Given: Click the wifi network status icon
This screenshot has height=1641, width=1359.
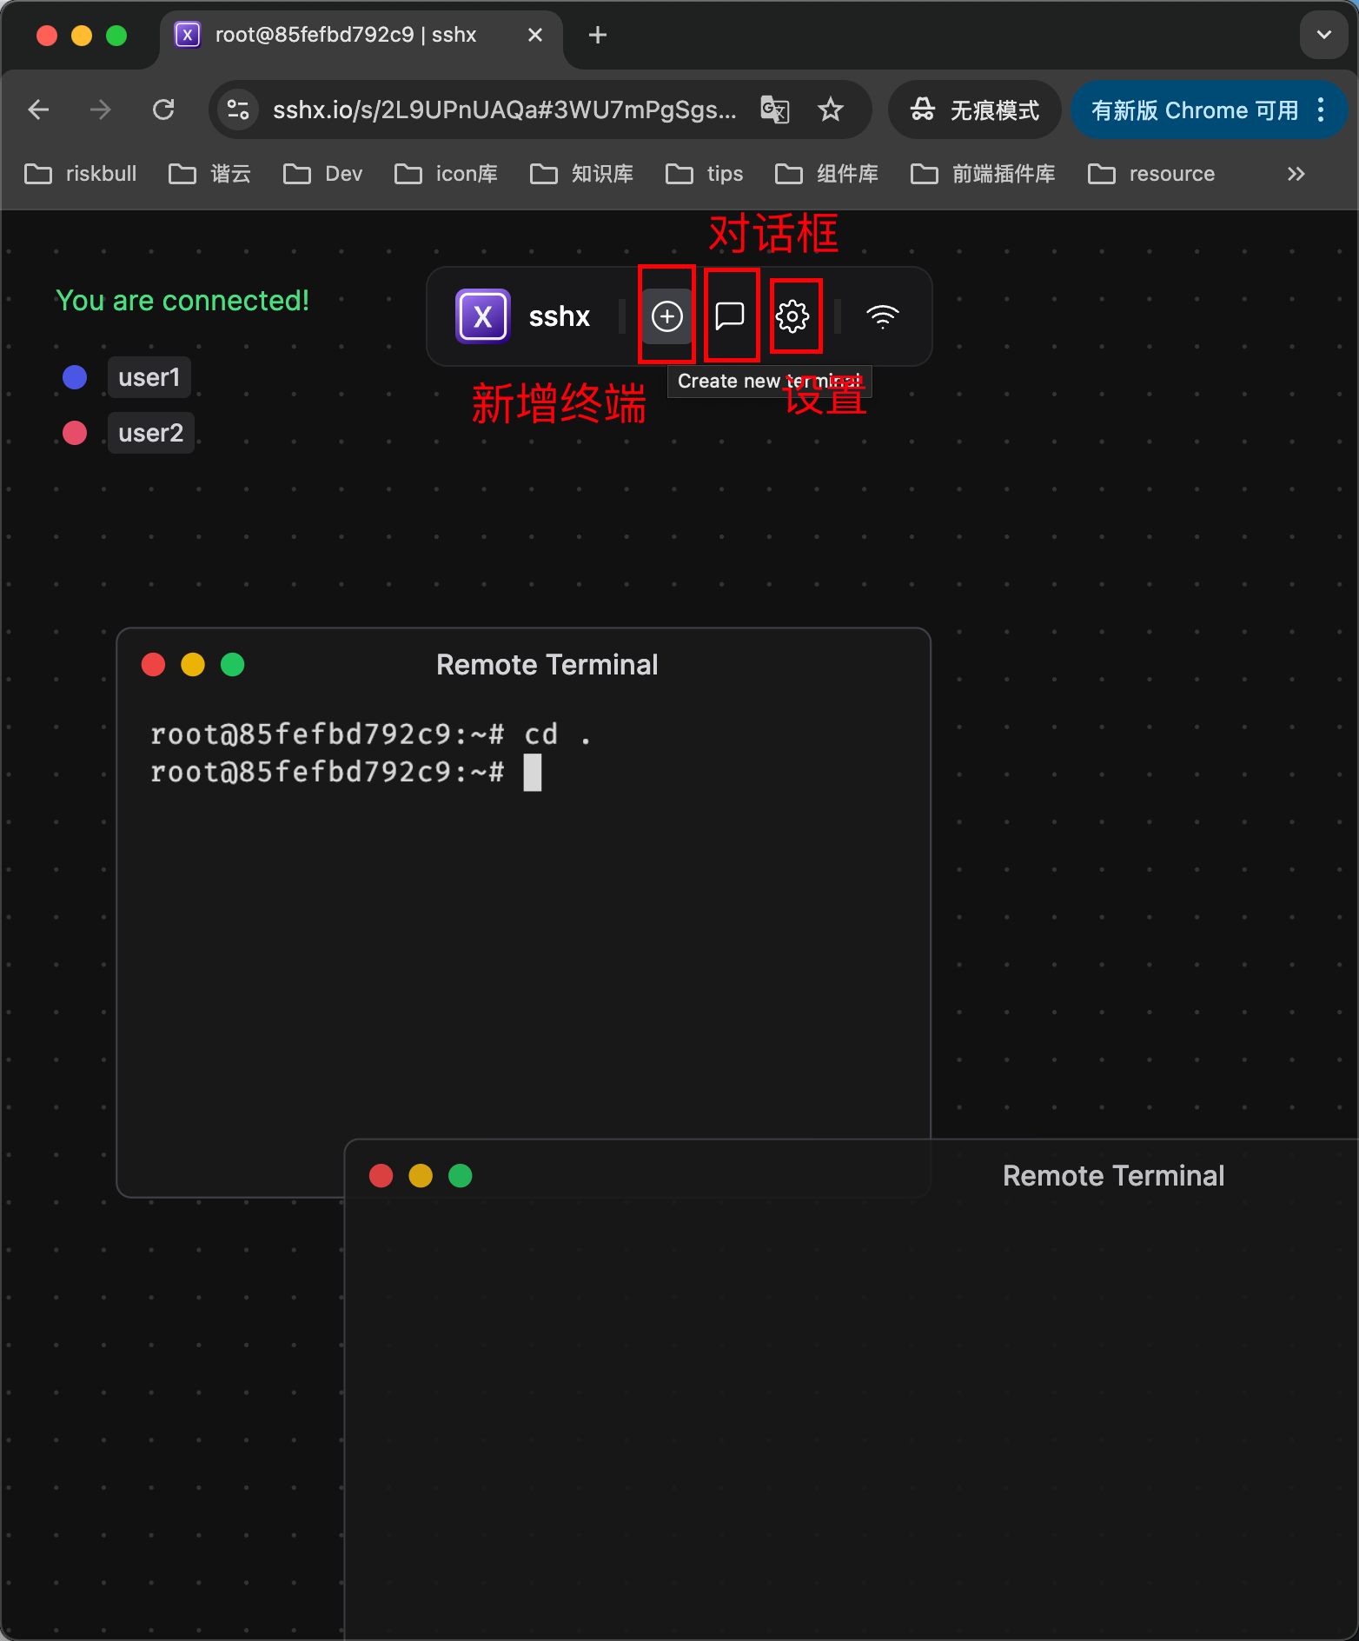Looking at the screenshot, I should [882, 316].
